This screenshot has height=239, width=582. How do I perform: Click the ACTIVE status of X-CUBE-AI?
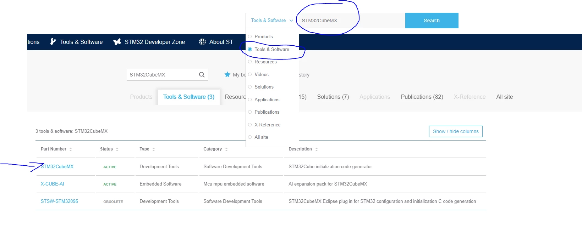pos(110,184)
